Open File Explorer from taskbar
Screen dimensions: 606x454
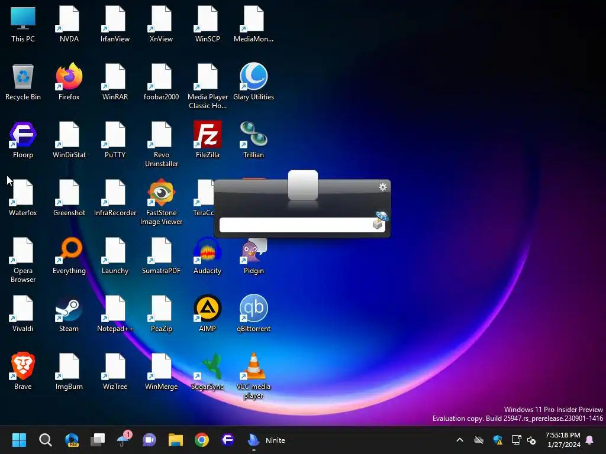(x=175, y=440)
